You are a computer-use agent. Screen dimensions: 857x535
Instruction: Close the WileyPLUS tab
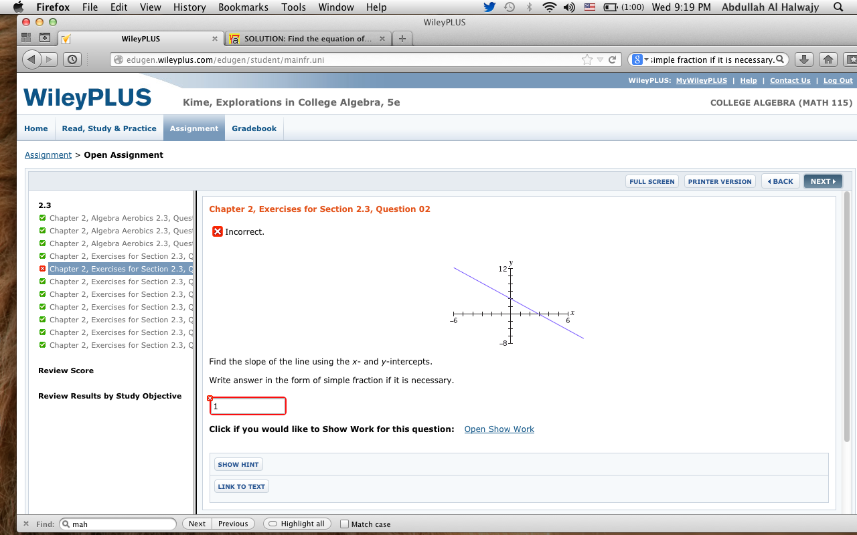pos(214,39)
